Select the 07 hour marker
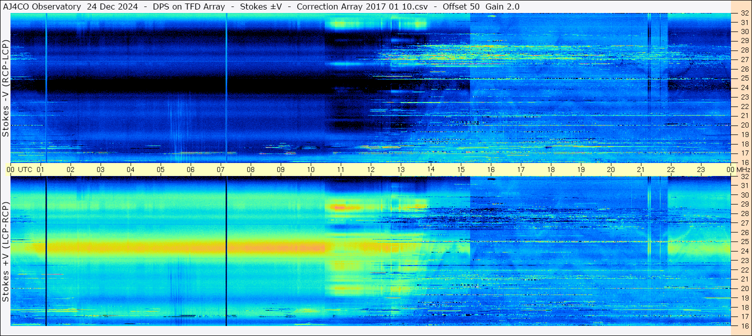Screen dimensions: 752x336 (221, 169)
